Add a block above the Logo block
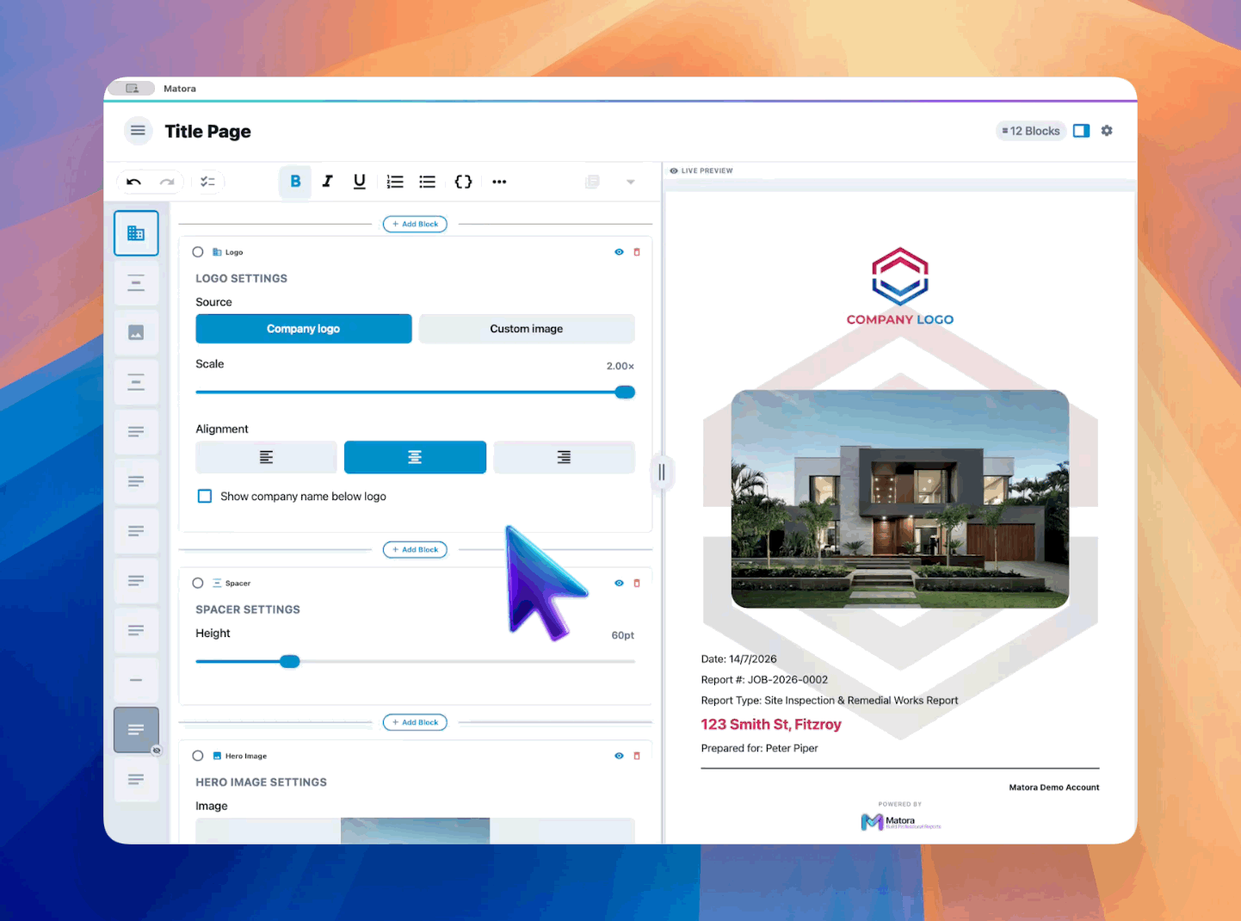 (x=415, y=224)
